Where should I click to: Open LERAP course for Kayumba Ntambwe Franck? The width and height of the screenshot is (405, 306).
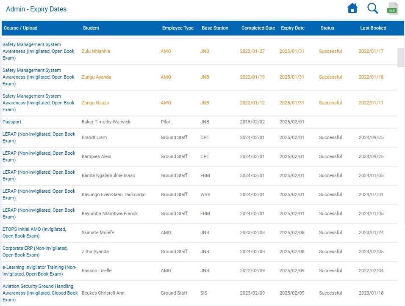[x=39, y=214]
